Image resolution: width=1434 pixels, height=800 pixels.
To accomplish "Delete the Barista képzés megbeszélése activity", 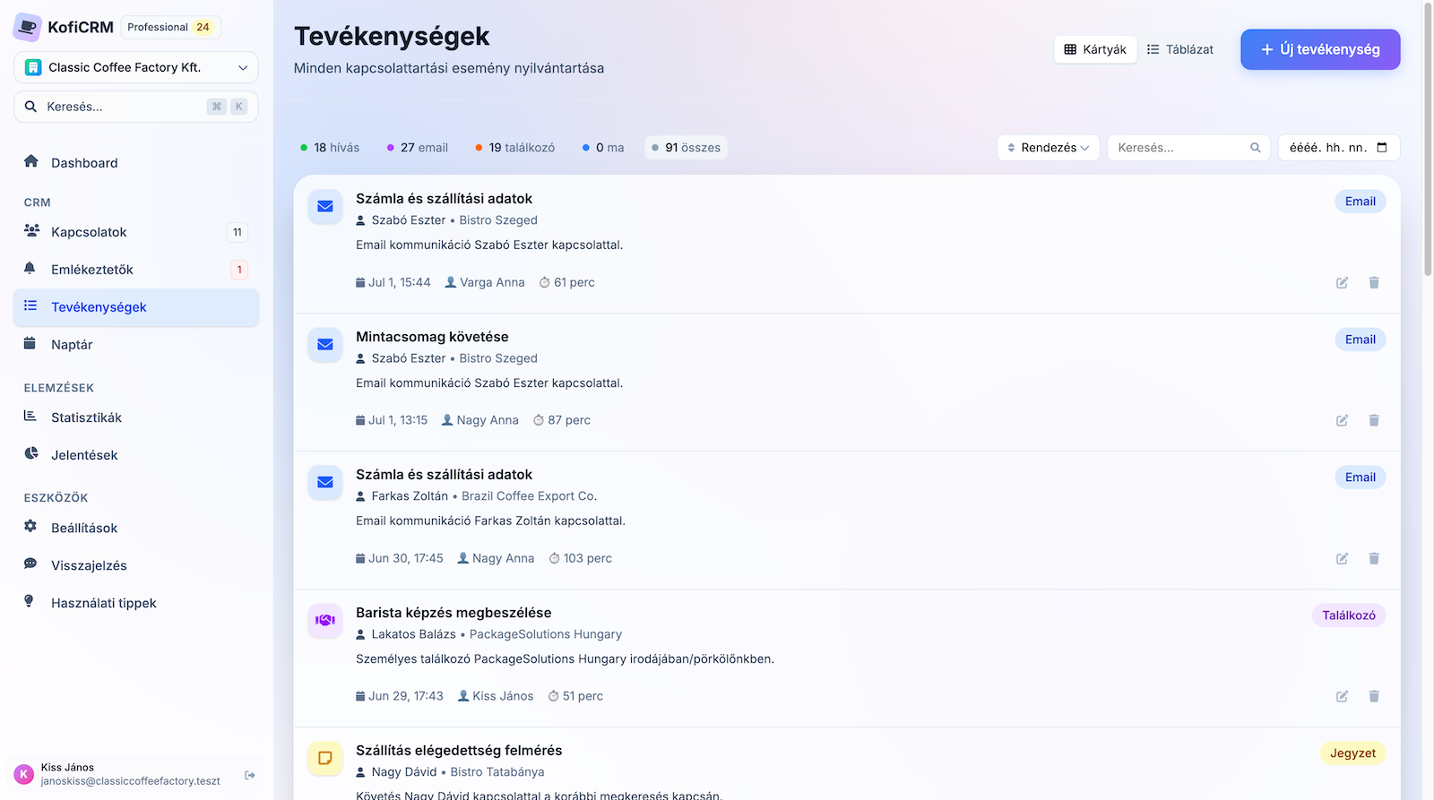I will 1374,696.
